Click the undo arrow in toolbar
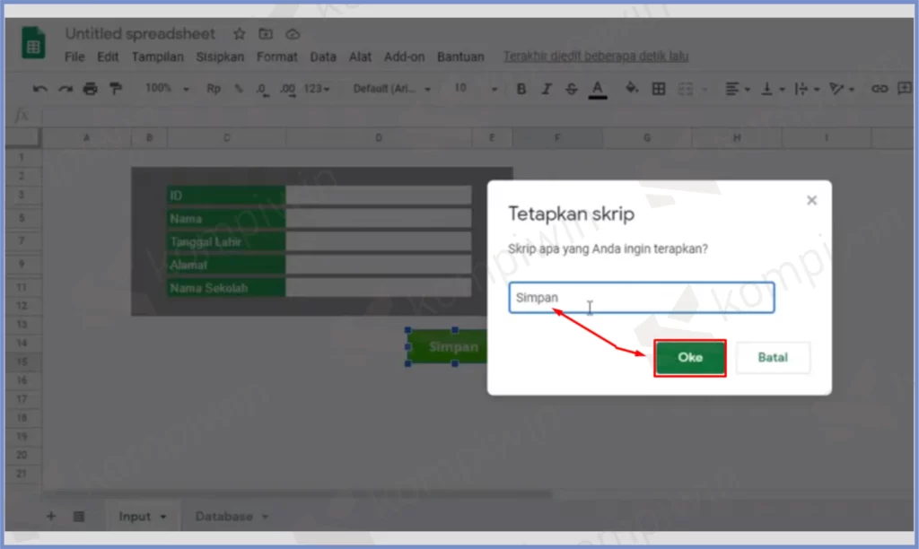 [x=39, y=89]
